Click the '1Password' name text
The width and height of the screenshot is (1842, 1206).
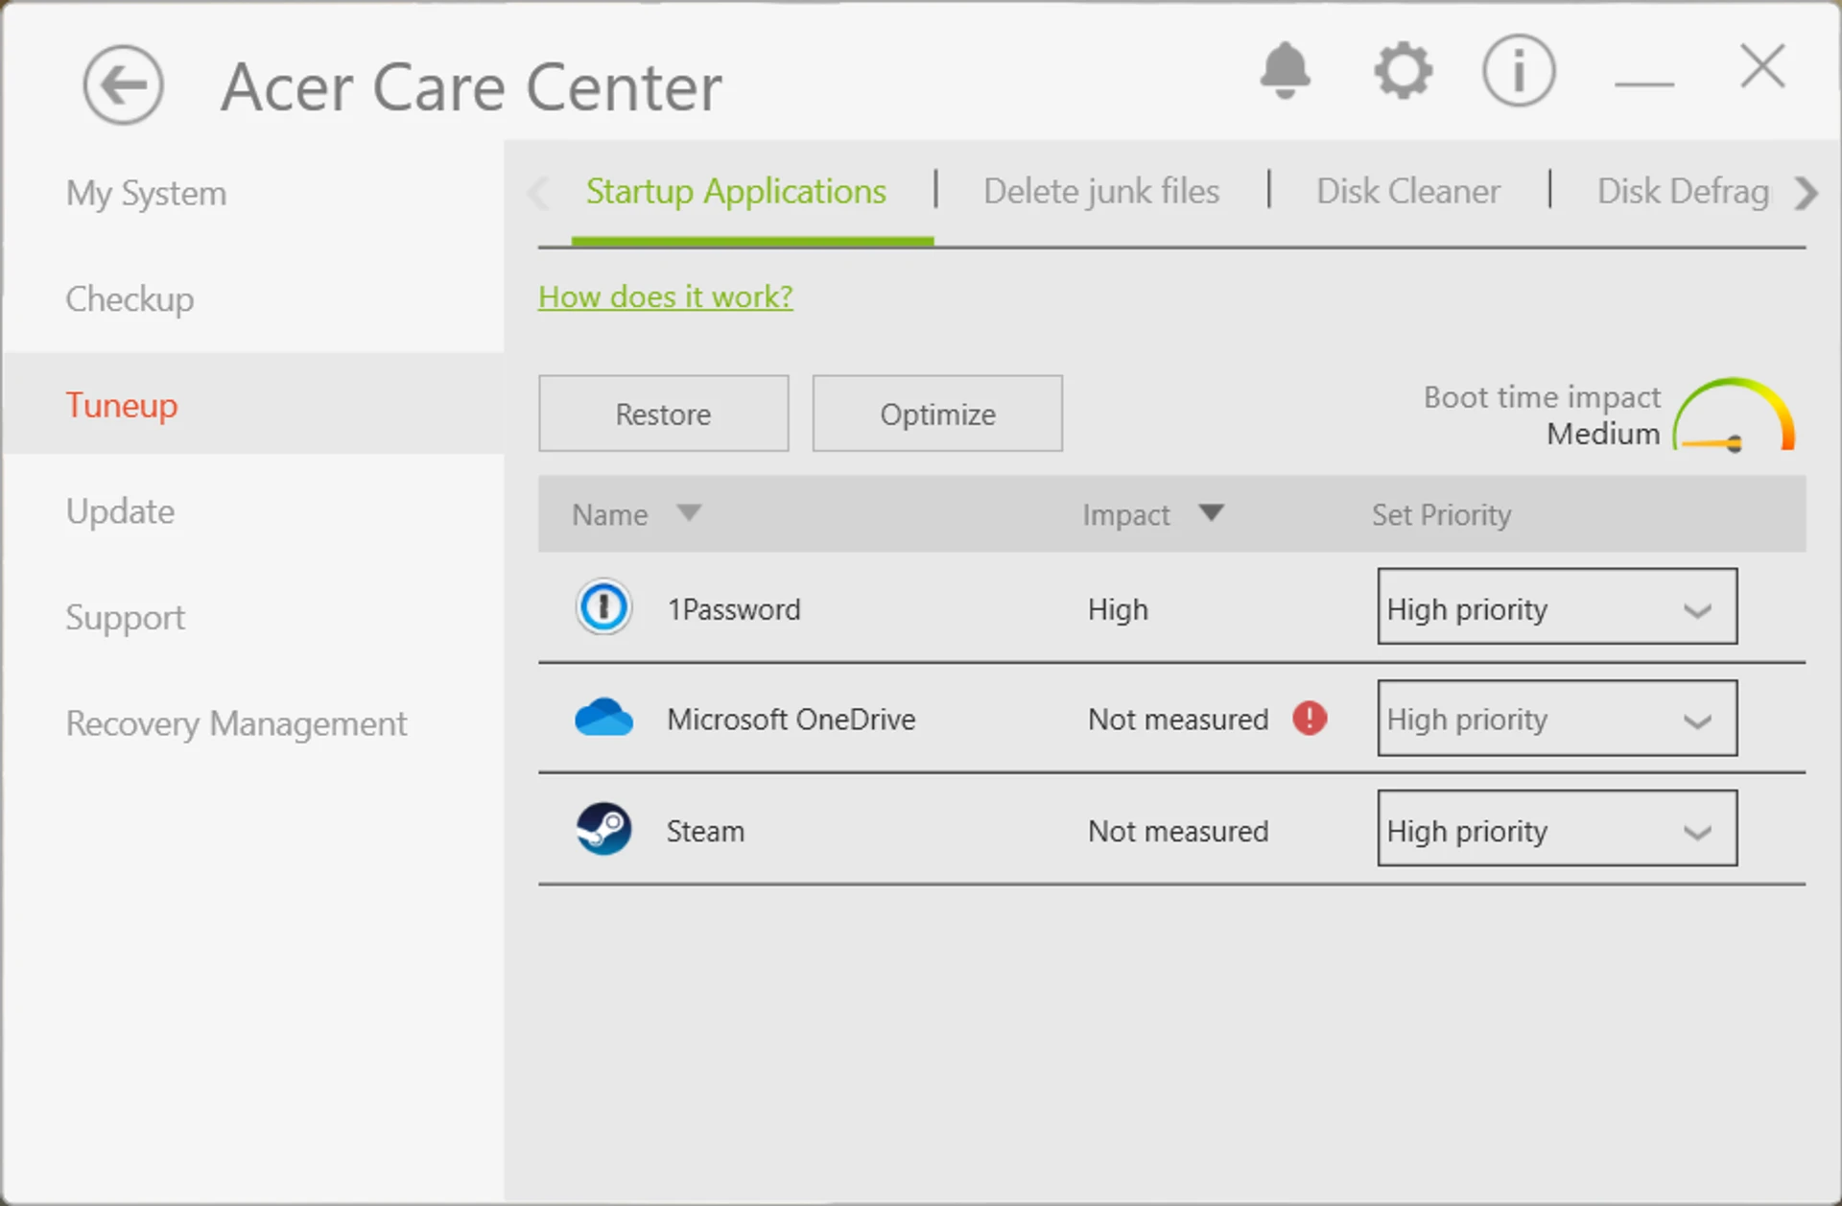[x=734, y=609]
